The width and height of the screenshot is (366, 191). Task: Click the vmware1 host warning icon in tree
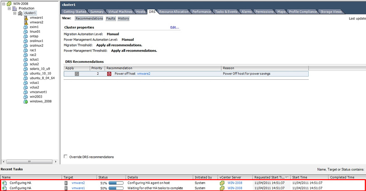(26, 18)
